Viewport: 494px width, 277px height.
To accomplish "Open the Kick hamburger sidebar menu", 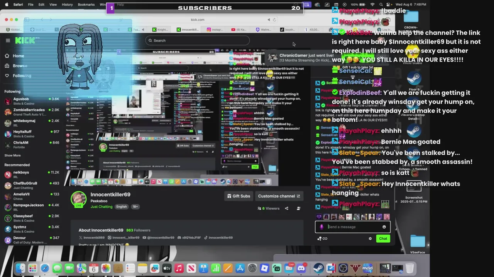I will [8, 40].
